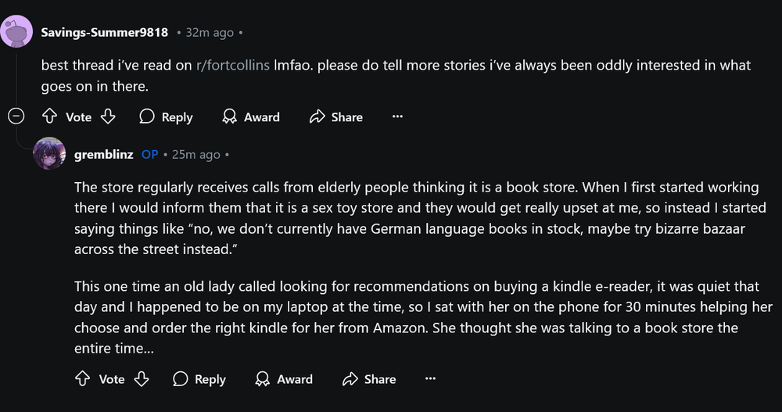The height and width of the screenshot is (412, 782).
Task: Share Savings-Summer9818's comment
Action: 336,116
